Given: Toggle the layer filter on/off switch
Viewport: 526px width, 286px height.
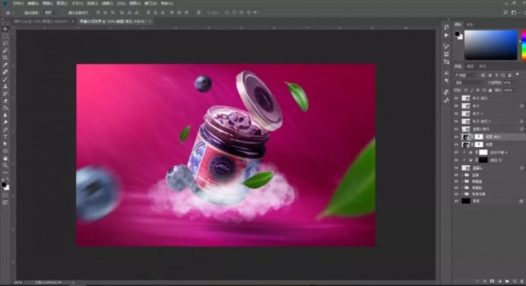Looking at the screenshot, I should tap(517, 75).
